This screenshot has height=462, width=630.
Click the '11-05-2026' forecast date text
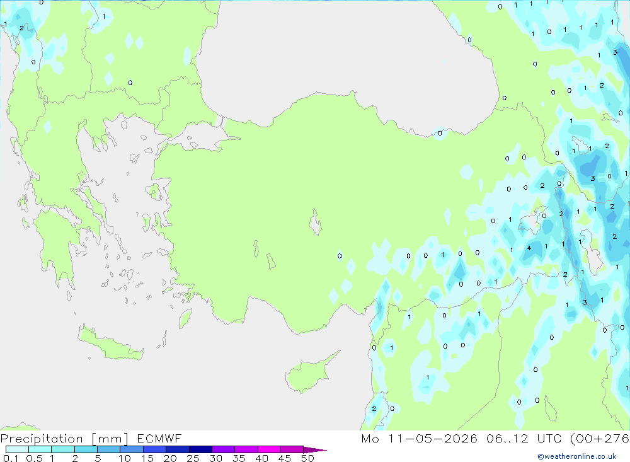(432, 438)
